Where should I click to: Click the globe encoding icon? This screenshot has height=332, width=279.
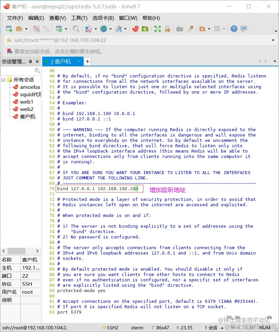click(104, 29)
